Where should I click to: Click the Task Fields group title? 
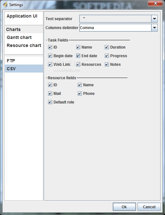(58, 40)
